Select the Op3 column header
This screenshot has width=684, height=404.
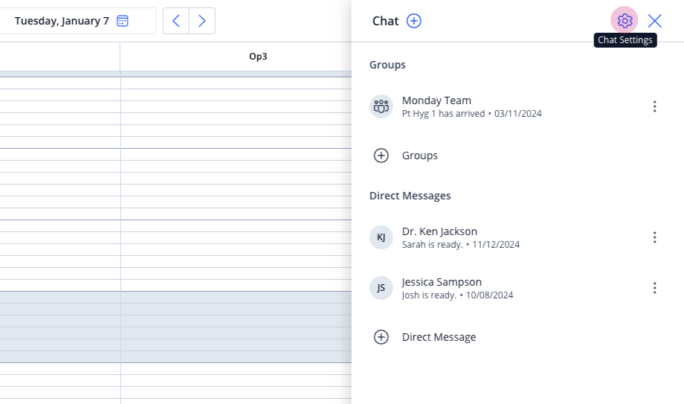[x=258, y=57]
